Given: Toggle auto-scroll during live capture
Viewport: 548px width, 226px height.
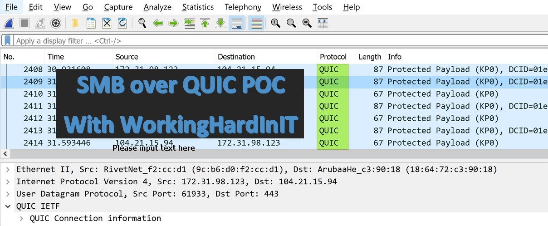Looking at the screenshot, I should [236, 23].
